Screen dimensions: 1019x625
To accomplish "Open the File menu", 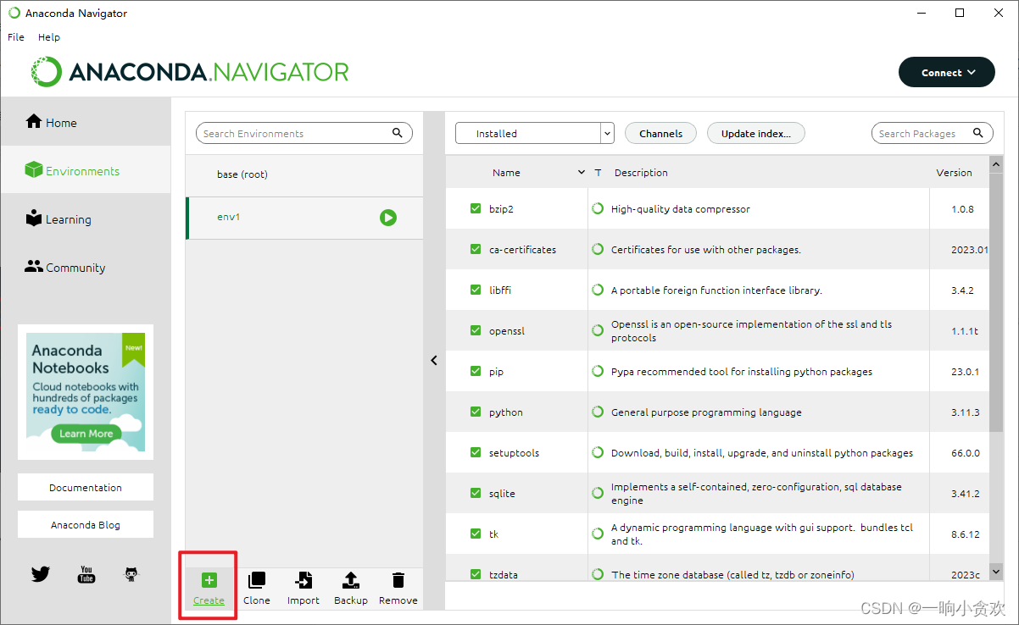I will coord(16,37).
